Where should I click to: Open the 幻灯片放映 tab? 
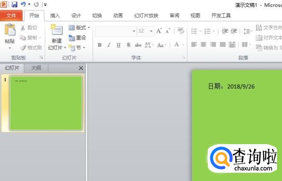[146, 16]
